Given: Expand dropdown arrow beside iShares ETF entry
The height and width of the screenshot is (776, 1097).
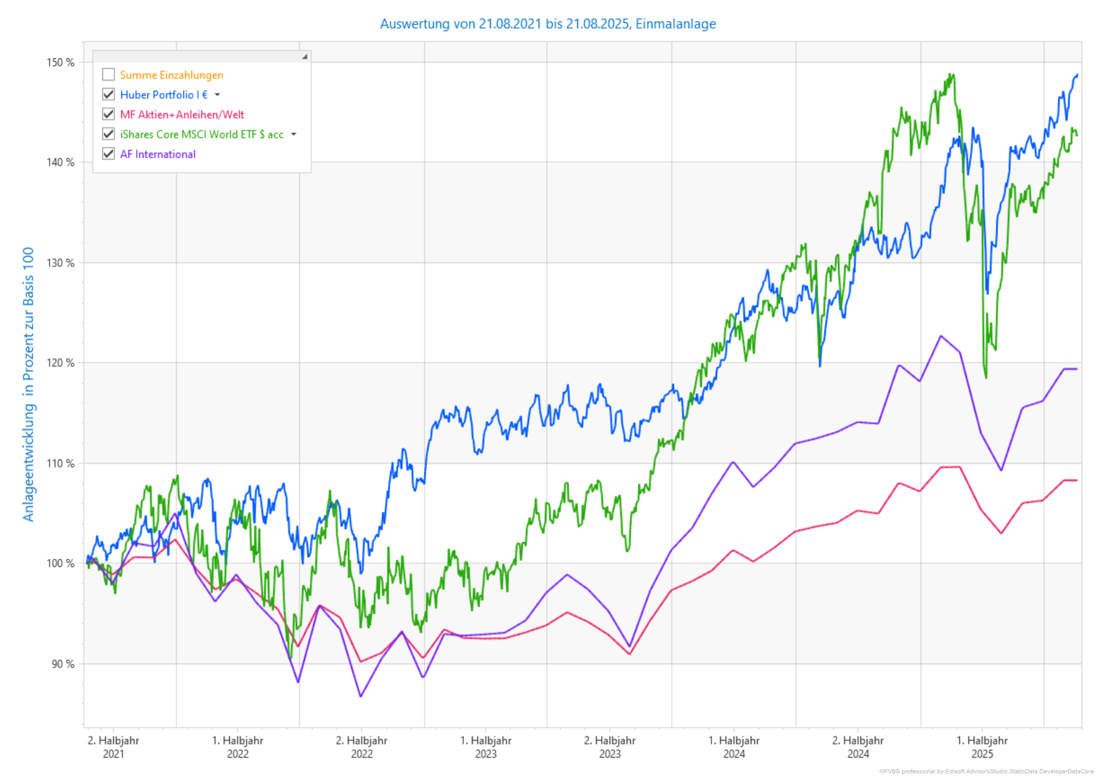Looking at the screenshot, I should point(294,134).
